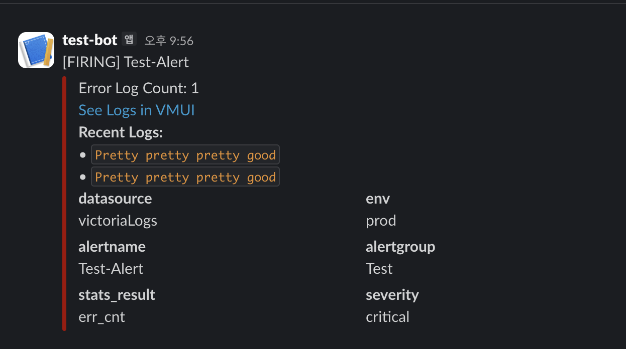626x349 pixels.
Task: Click the Recent Logs heading
Action: pyautogui.click(x=121, y=132)
